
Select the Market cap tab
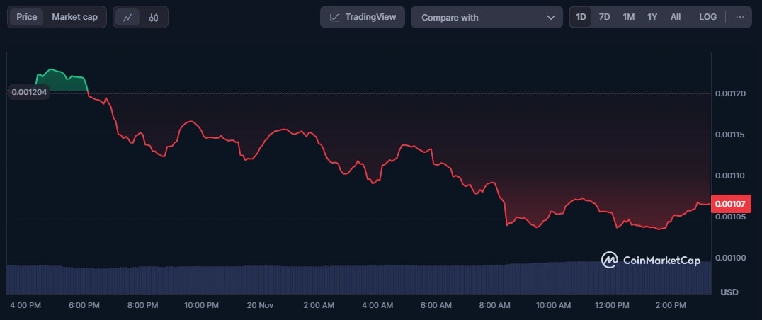point(75,17)
